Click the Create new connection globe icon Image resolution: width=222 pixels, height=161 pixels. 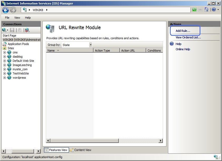click(4, 30)
